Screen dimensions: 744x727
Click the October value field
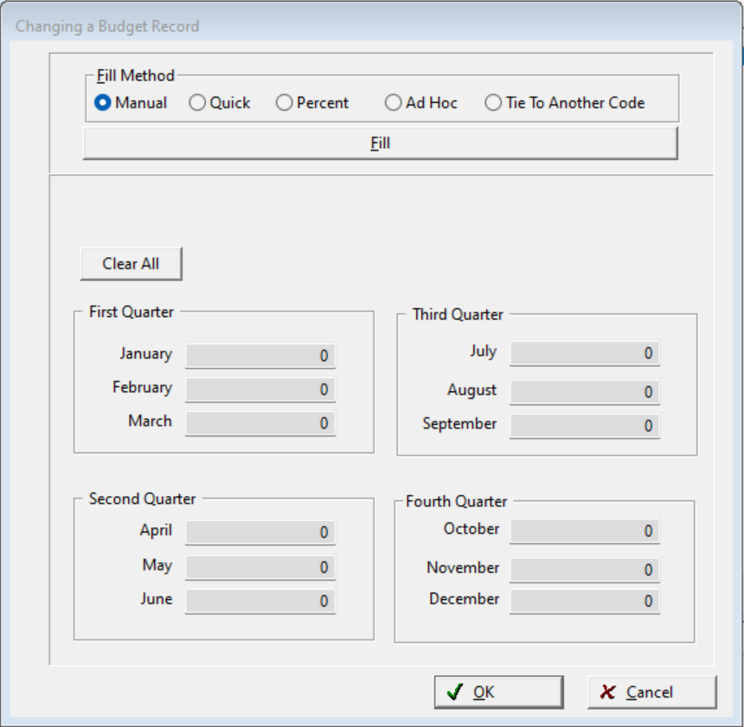(584, 531)
